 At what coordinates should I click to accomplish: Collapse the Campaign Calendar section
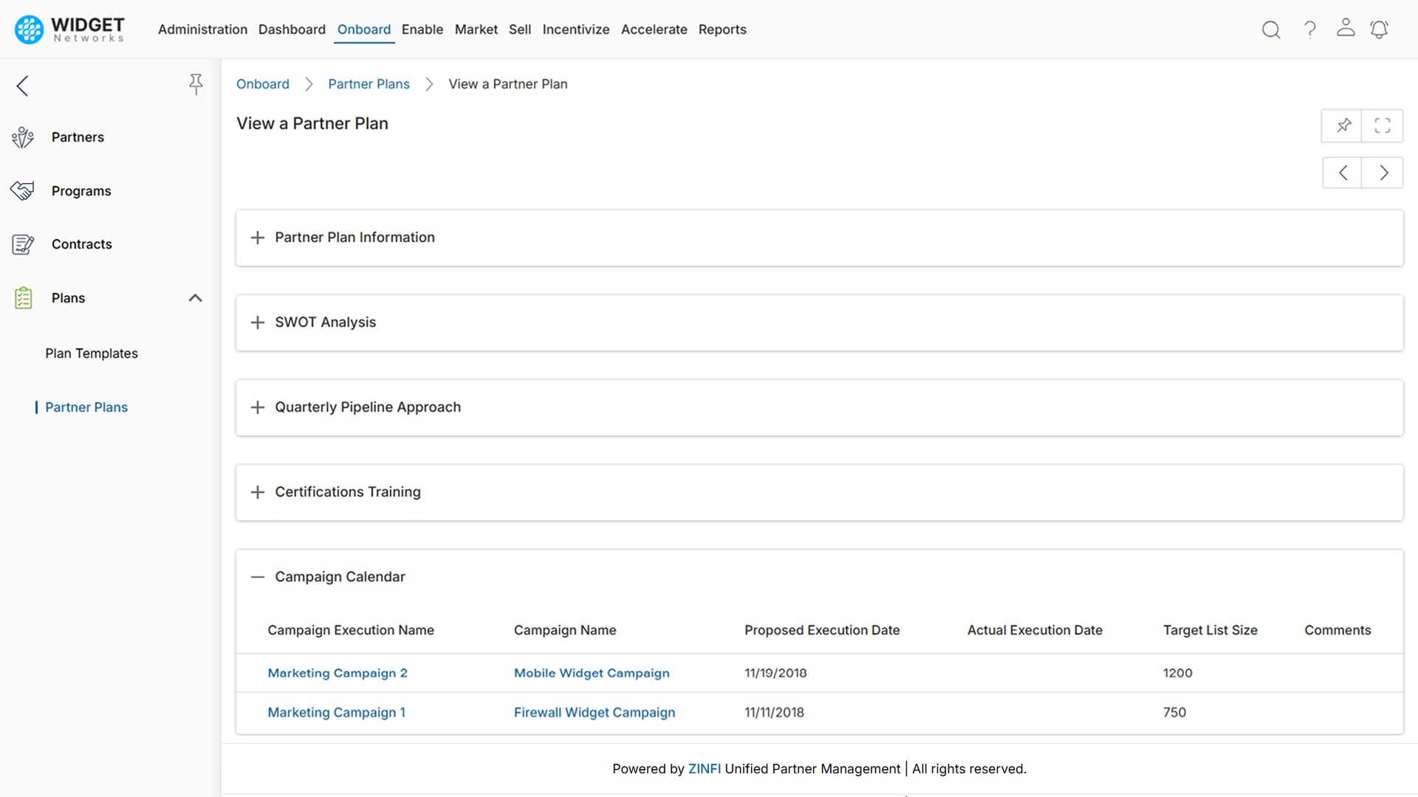point(257,577)
